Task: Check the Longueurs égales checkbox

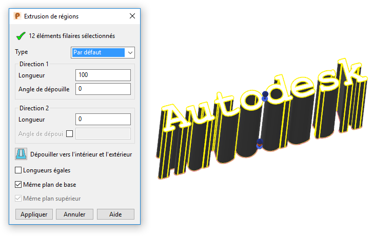Action: pos(18,170)
